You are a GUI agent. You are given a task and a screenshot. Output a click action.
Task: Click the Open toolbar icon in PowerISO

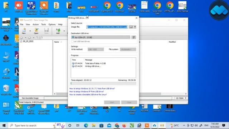click(x=36, y=31)
